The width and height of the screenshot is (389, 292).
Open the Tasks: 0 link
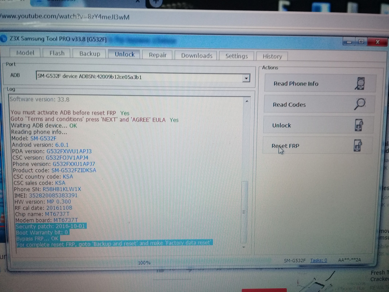(319, 261)
